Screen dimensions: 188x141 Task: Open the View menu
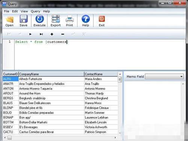pos(24,11)
